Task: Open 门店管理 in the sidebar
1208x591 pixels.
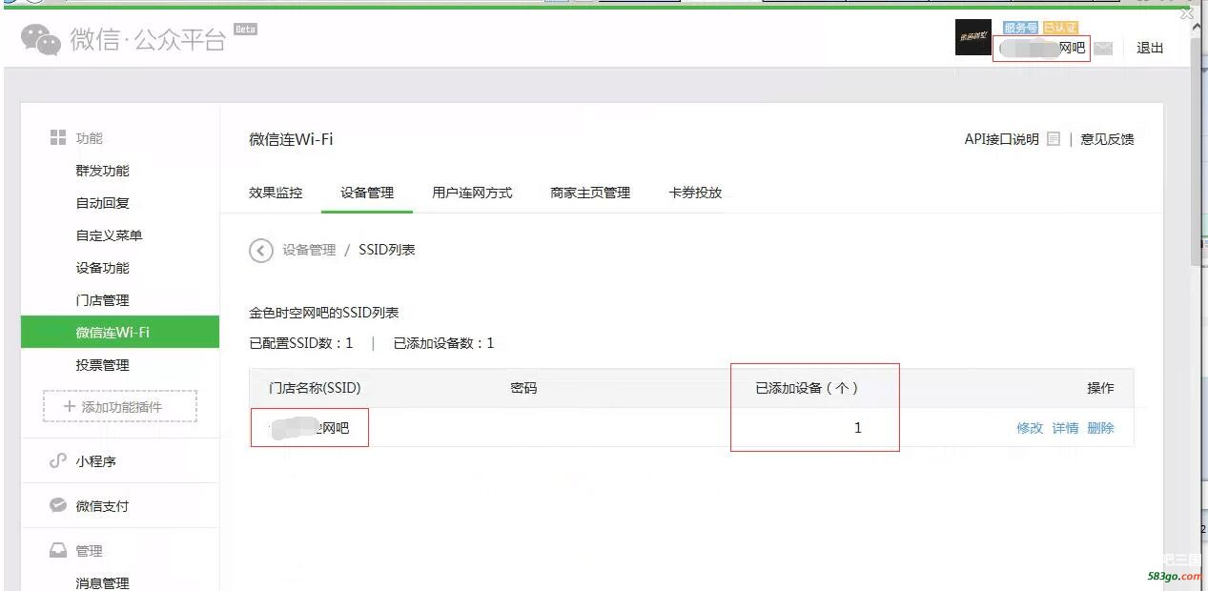Action: pyautogui.click(x=102, y=300)
